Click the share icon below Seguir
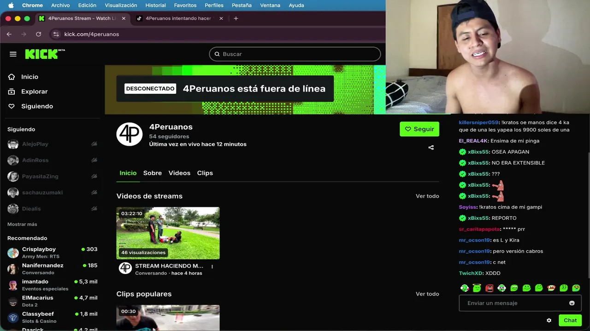The image size is (590, 331). [431, 148]
